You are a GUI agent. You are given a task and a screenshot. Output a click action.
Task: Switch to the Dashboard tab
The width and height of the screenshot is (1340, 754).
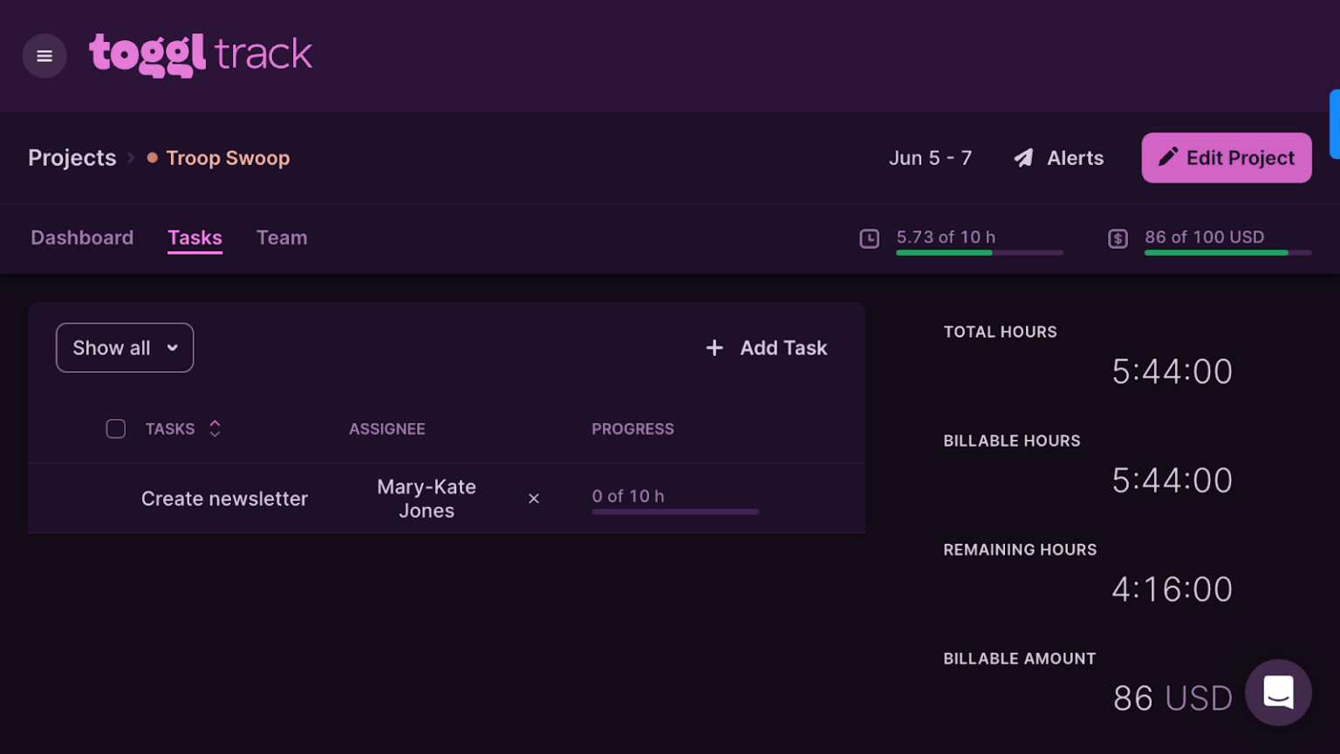click(82, 237)
